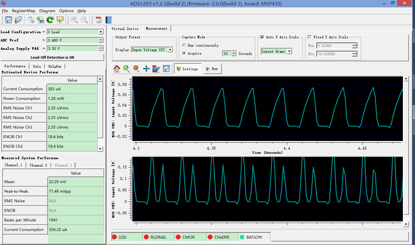Click the open folder icon in toolbar

click(19, 20)
